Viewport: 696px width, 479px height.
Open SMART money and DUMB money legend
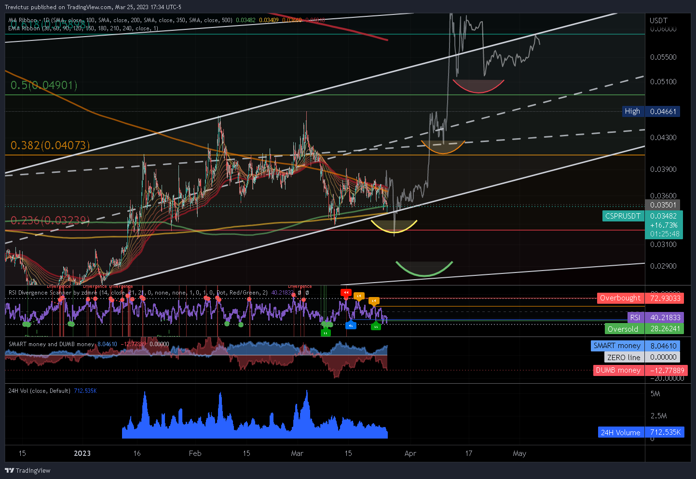click(x=51, y=344)
